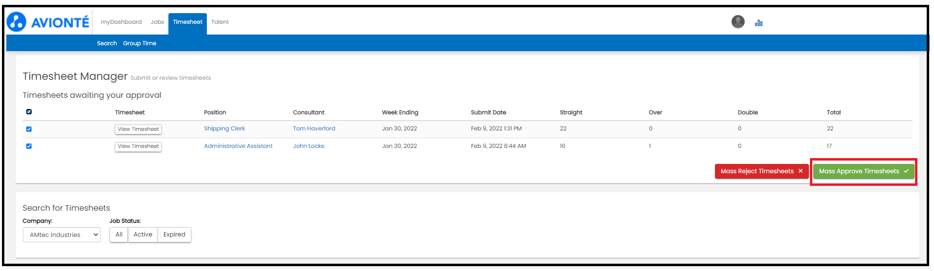Image resolution: width=934 pixels, height=271 pixels.
Task: View Timesheet for Shipping Clerk row
Action: click(138, 129)
